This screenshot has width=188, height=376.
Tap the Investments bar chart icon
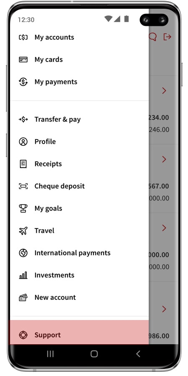[23, 275]
